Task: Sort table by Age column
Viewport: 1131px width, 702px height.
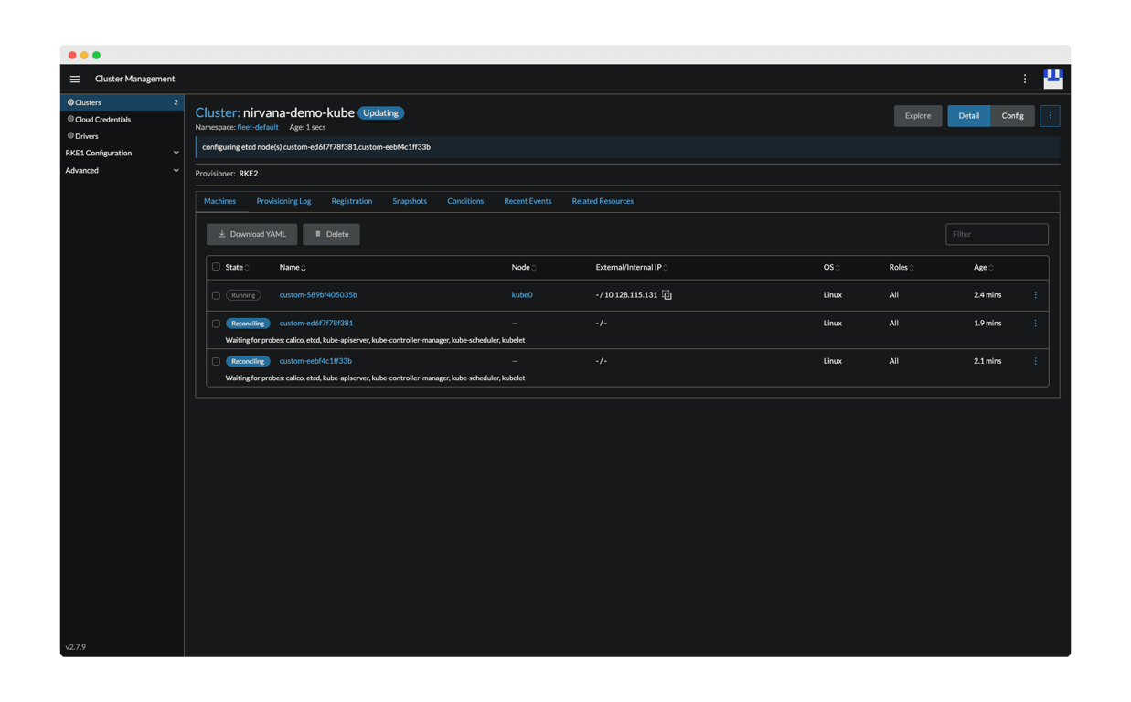Action: point(984,268)
